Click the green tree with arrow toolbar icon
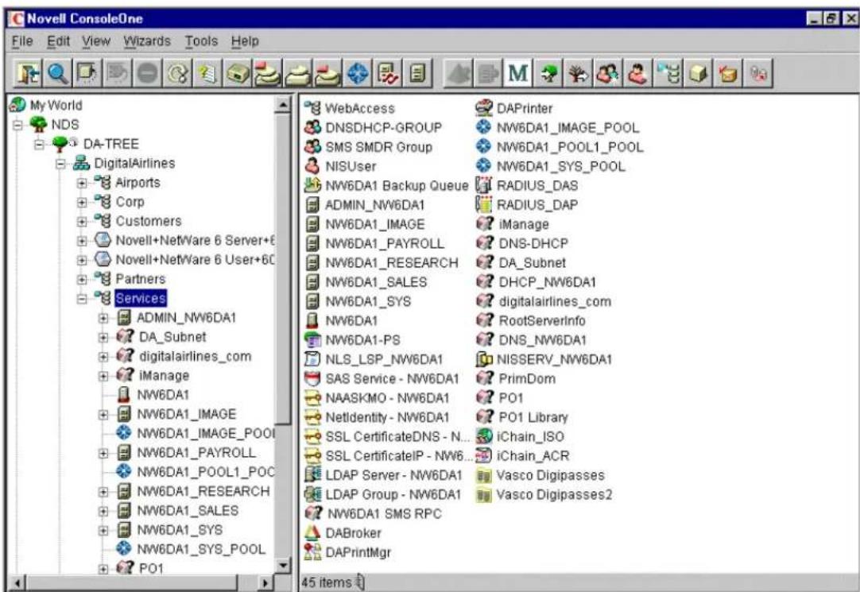The width and height of the screenshot is (860, 592). click(x=548, y=73)
